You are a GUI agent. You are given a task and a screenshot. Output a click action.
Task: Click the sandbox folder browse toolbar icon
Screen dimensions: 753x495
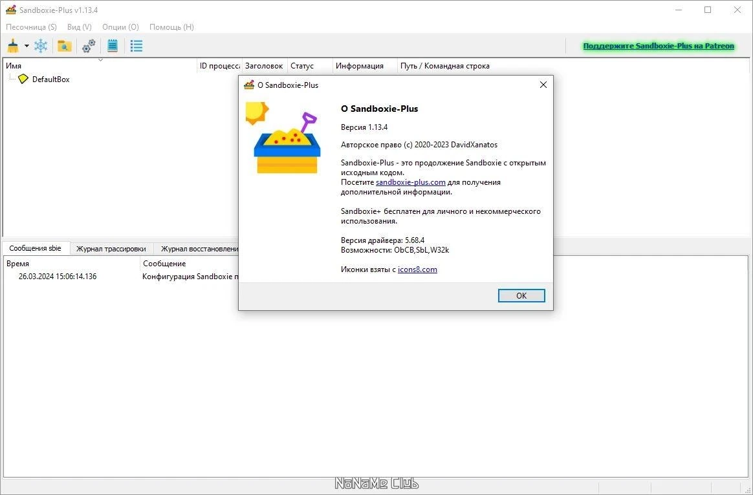tap(64, 46)
